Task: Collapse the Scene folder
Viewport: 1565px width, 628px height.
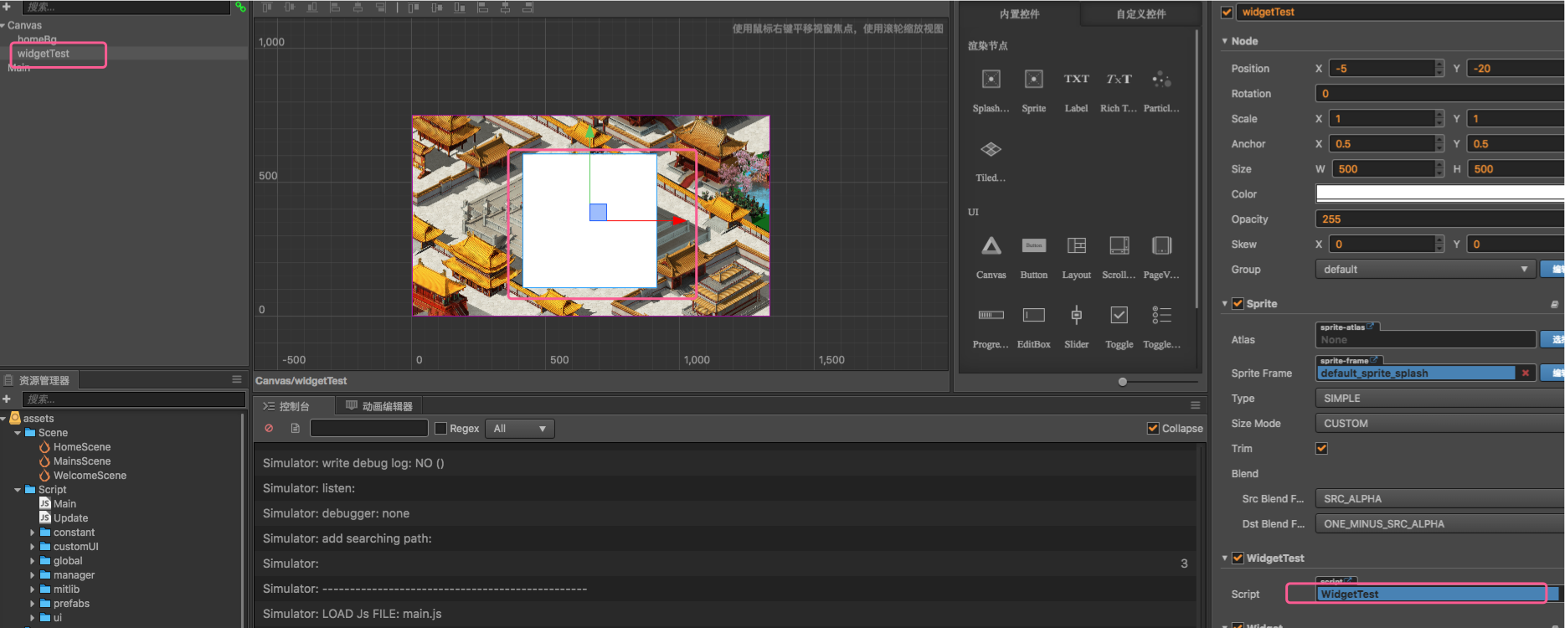Action: click(18, 433)
